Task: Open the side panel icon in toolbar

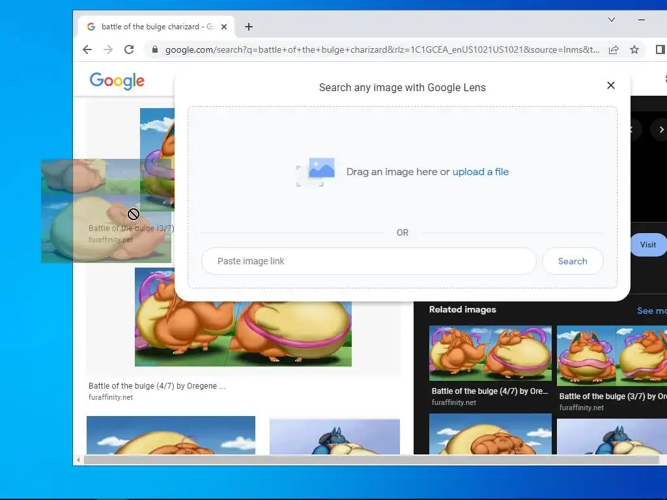Action: (660, 49)
